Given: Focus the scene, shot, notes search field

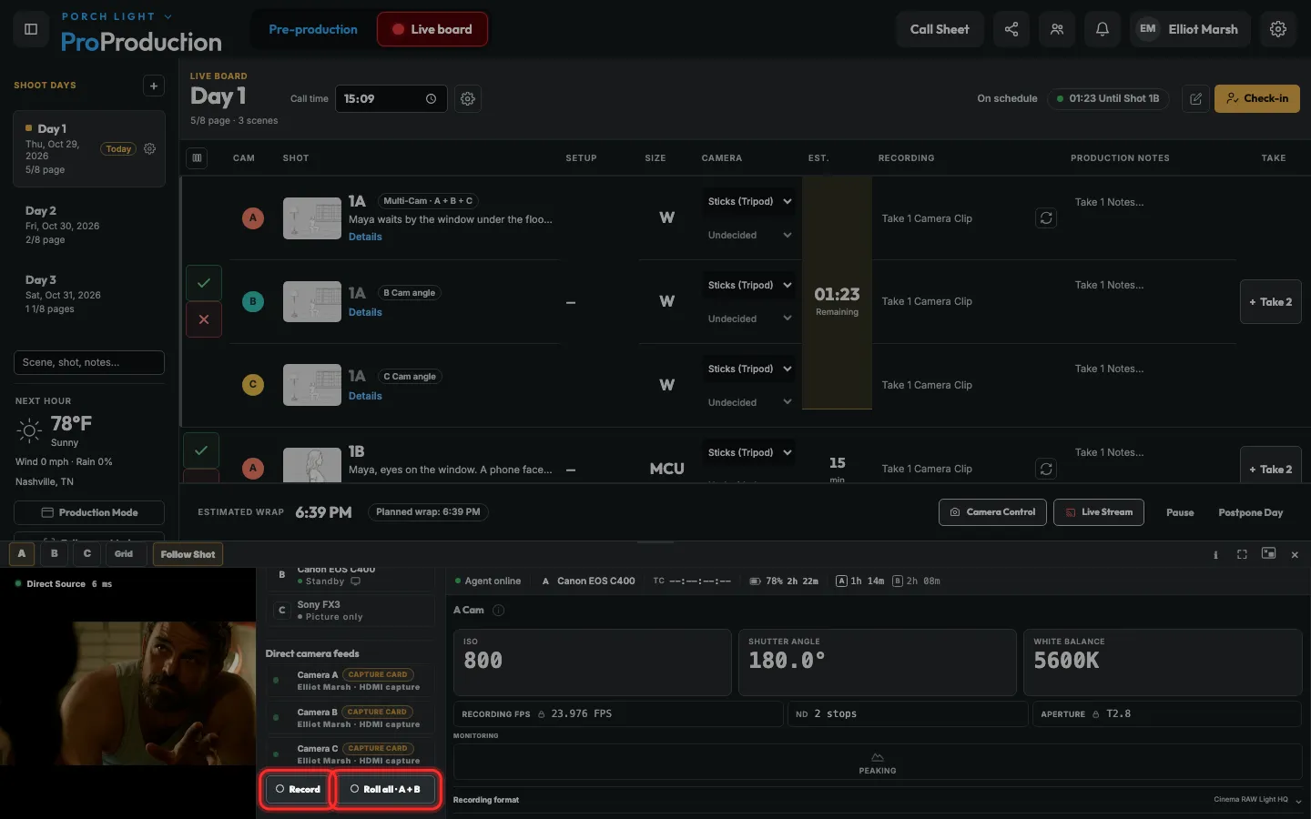Looking at the screenshot, I should tap(89, 362).
